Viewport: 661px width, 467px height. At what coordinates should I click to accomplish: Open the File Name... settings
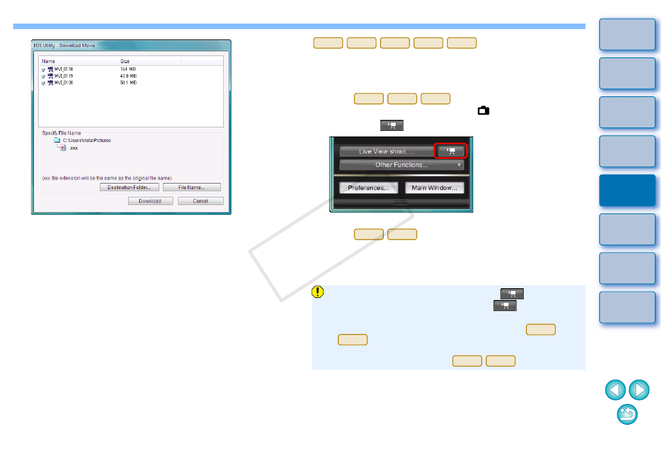coord(192,187)
